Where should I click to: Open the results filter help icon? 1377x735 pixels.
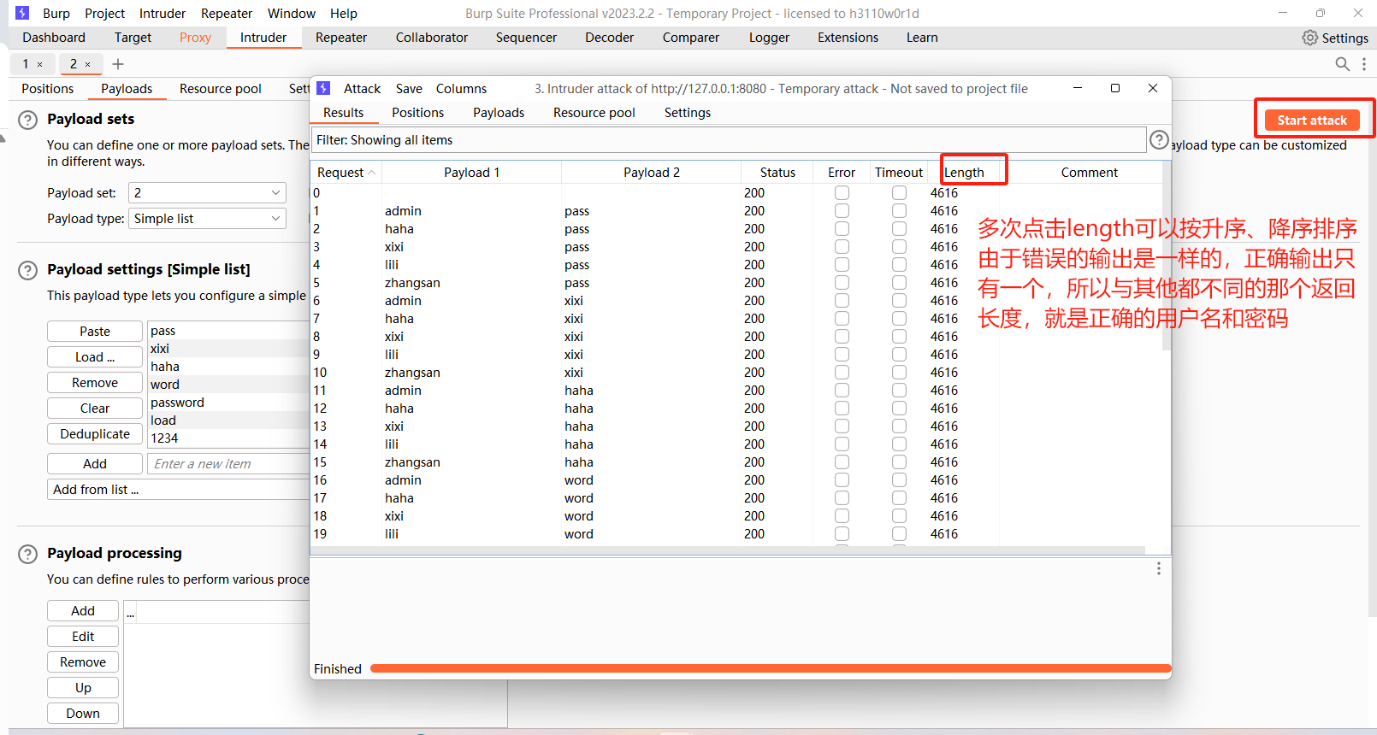pos(1159,140)
